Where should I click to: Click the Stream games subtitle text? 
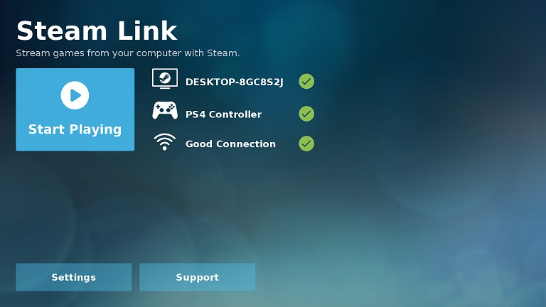[x=128, y=53]
